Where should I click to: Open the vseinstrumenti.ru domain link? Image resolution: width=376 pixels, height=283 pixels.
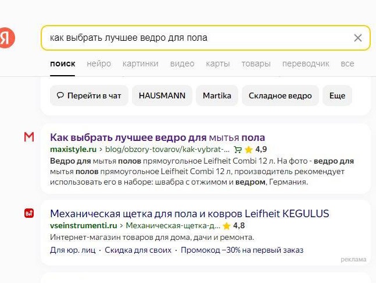84,225
